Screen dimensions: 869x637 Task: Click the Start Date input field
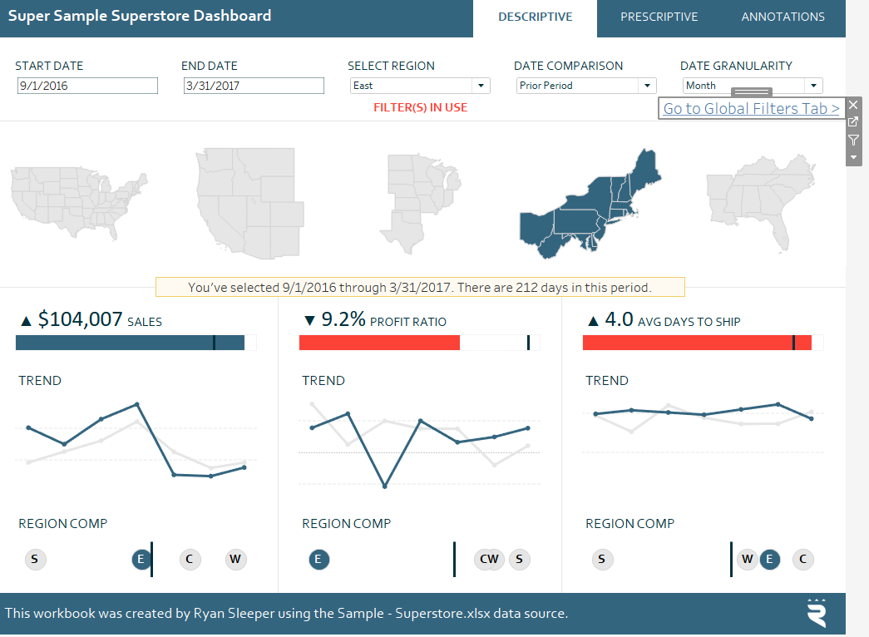tap(87, 86)
